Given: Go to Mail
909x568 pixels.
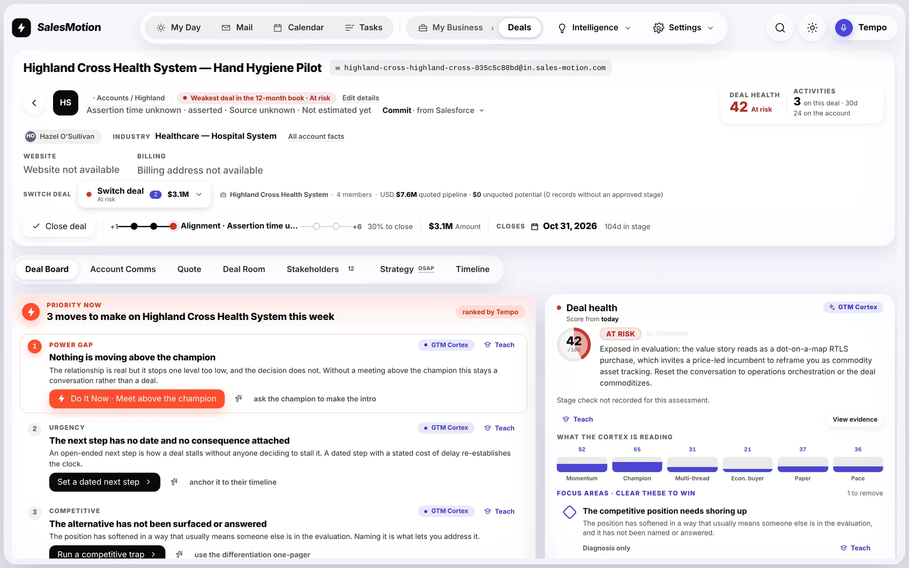Looking at the screenshot, I should (x=237, y=27).
